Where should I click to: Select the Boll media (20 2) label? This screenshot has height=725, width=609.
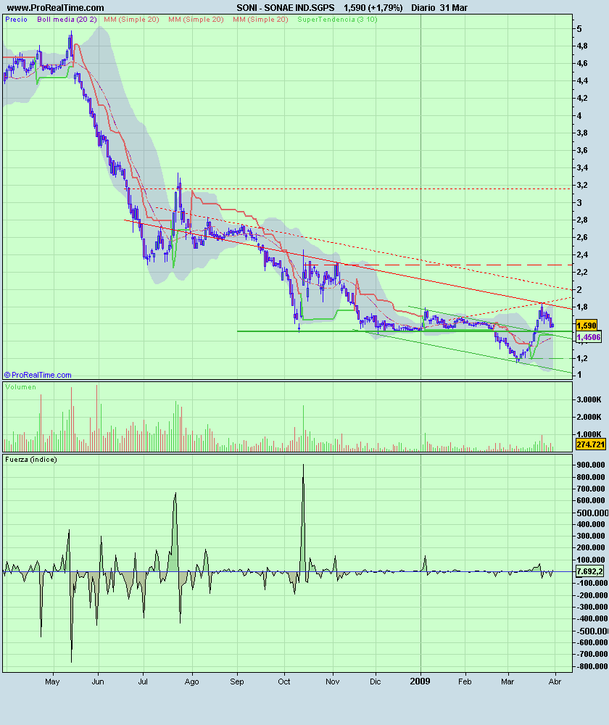[67, 20]
